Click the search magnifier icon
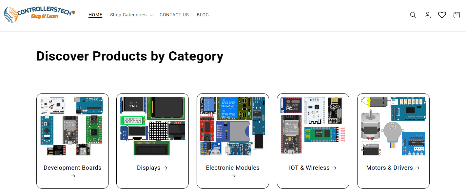 (413, 15)
